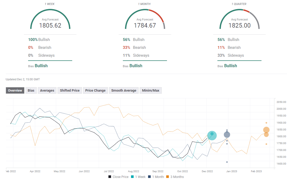Click the 1 Week forecast value 1805.62
Image resolution: width=293 pixels, height=184 pixels.
pos(50,25)
